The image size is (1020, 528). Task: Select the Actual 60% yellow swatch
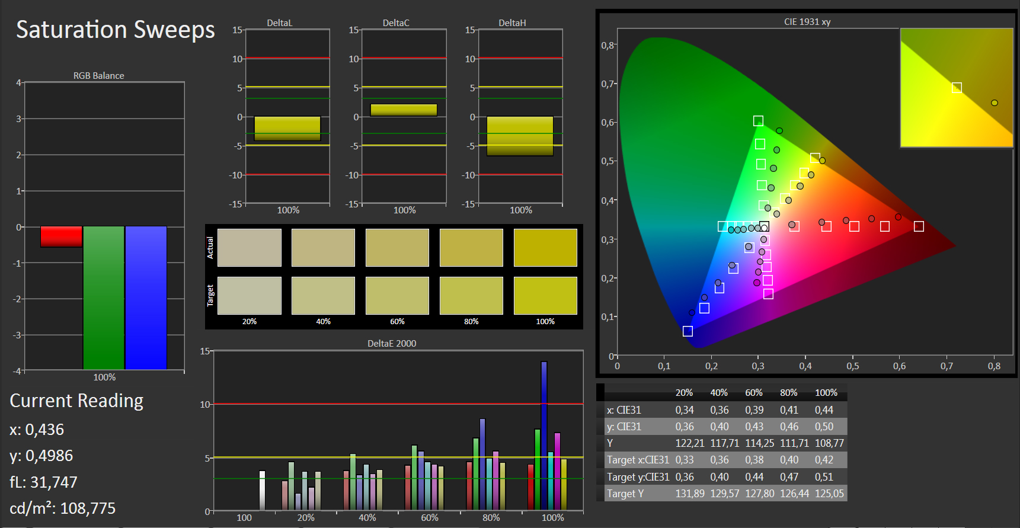[397, 248]
